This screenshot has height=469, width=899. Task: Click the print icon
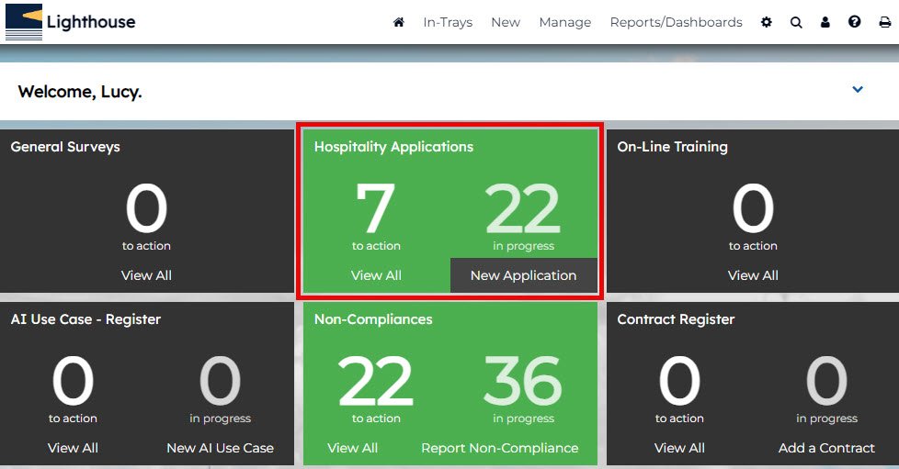pyautogui.click(x=884, y=22)
